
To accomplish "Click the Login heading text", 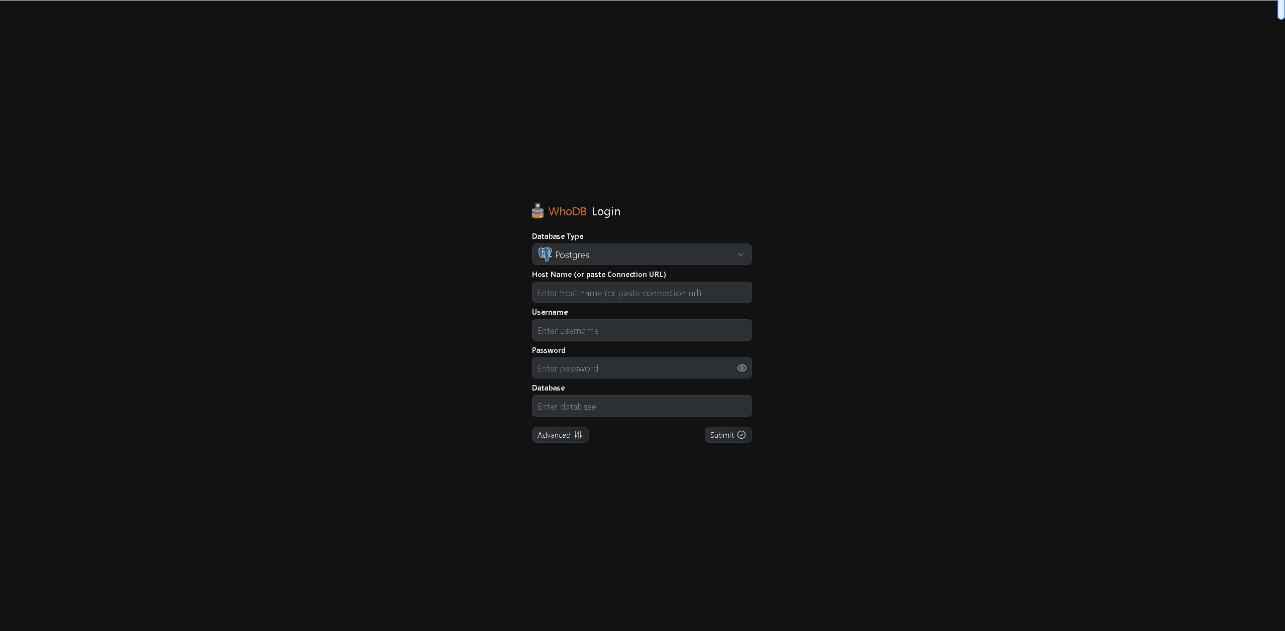I will point(606,211).
